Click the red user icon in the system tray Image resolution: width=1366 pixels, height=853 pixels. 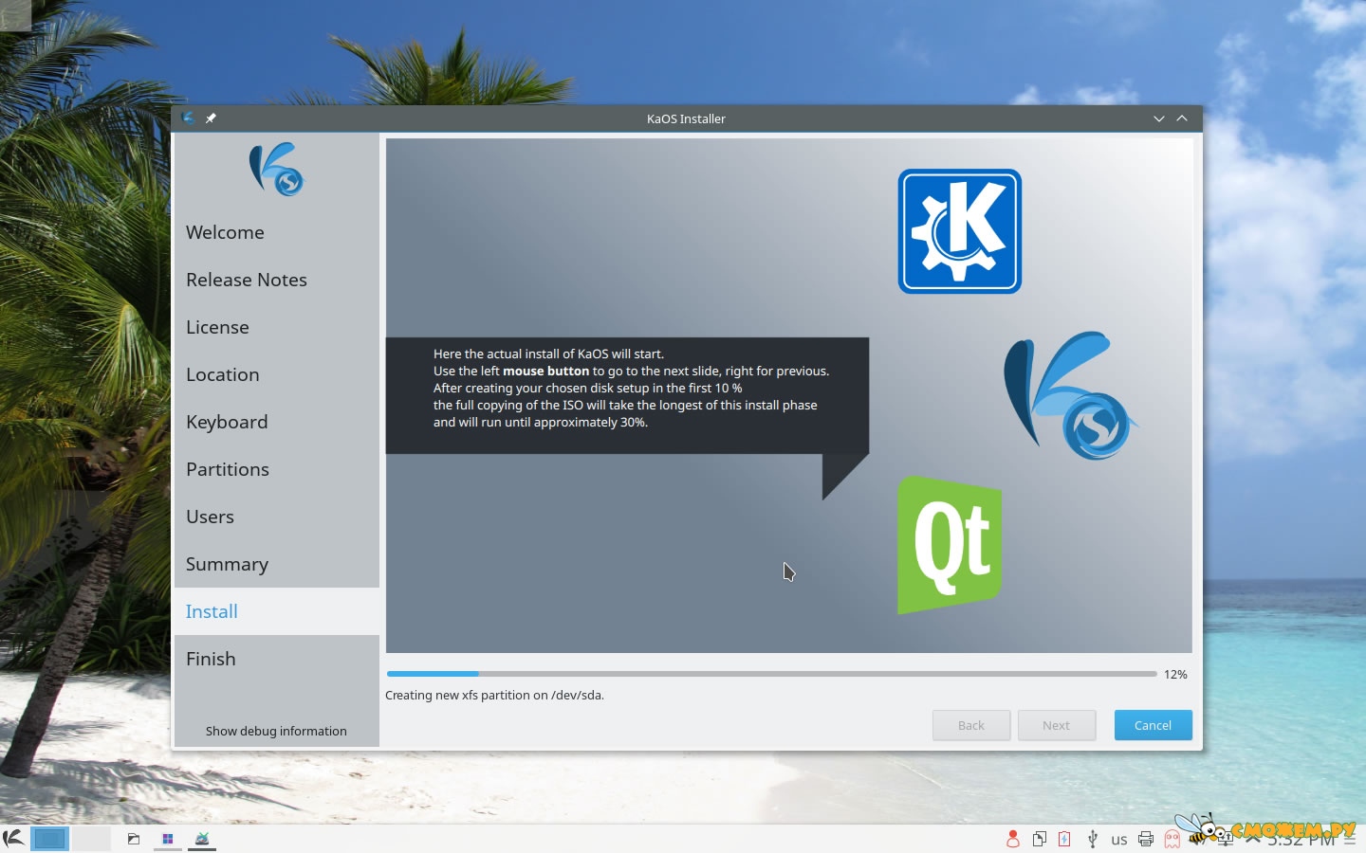pos(1013,839)
